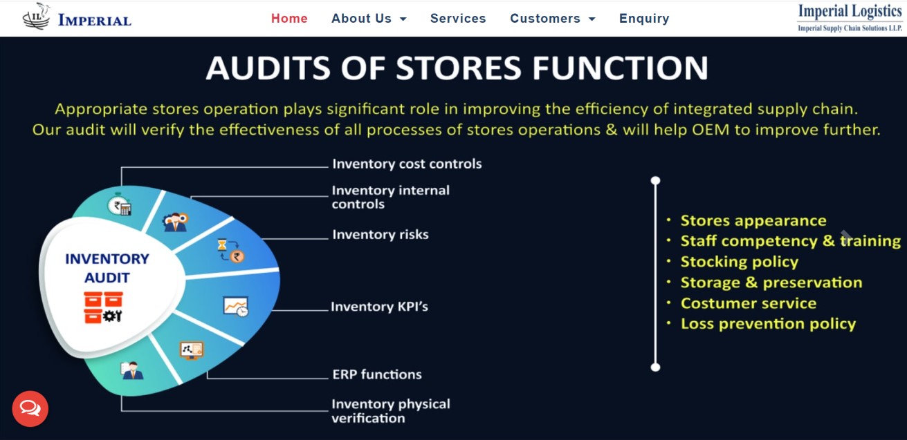The height and width of the screenshot is (440, 907).
Task: Click the INVENTORY AUDIT center text
Action: pyautogui.click(x=107, y=268)
